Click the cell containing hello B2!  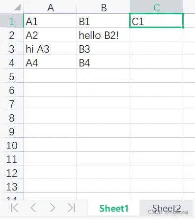click(104, 34)
